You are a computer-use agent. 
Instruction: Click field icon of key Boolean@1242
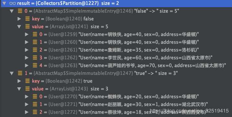point(28,81)
